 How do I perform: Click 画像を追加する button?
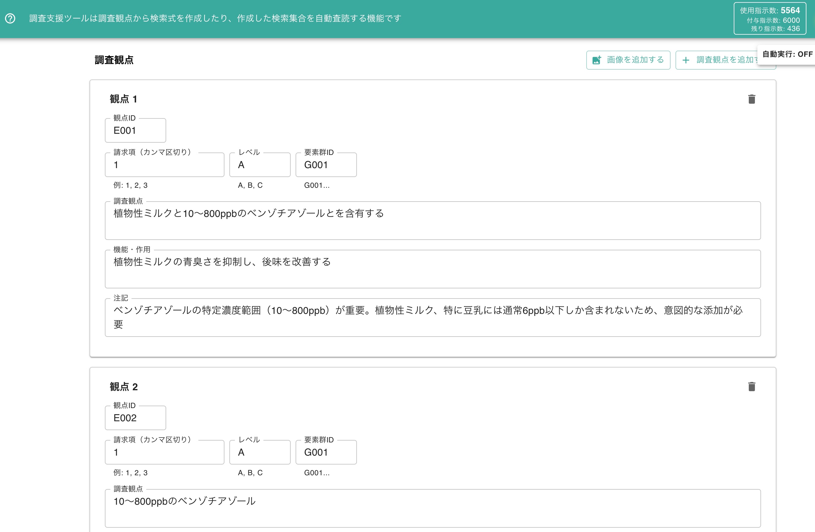628,60
